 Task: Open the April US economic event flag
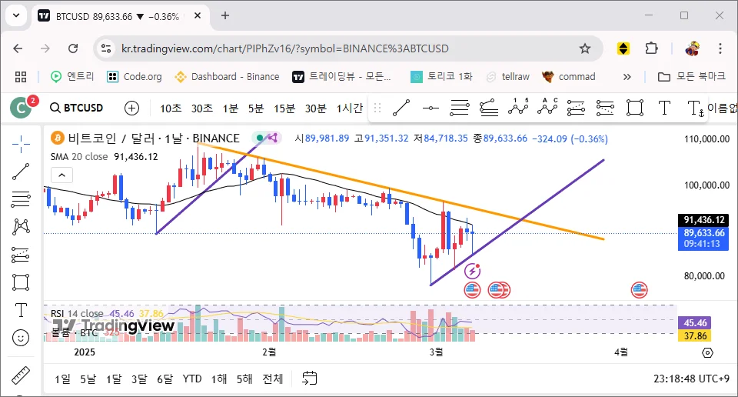click(639, 290)
